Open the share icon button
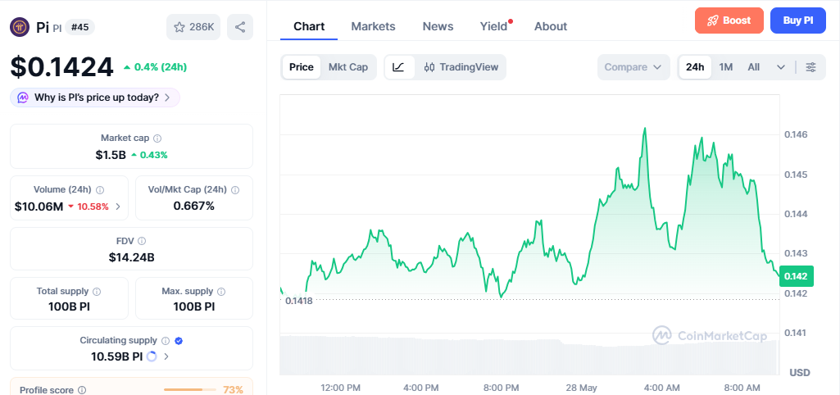 pos(240,27)
